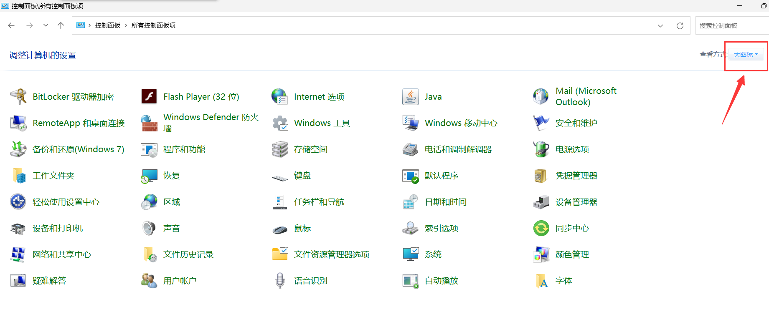Click the control panel icon in address bar
This screenshot has height=317, width=769.
tap(81, 25)
